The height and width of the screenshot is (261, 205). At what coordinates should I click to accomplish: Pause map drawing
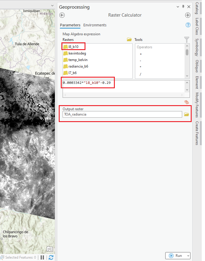(42, 257)
